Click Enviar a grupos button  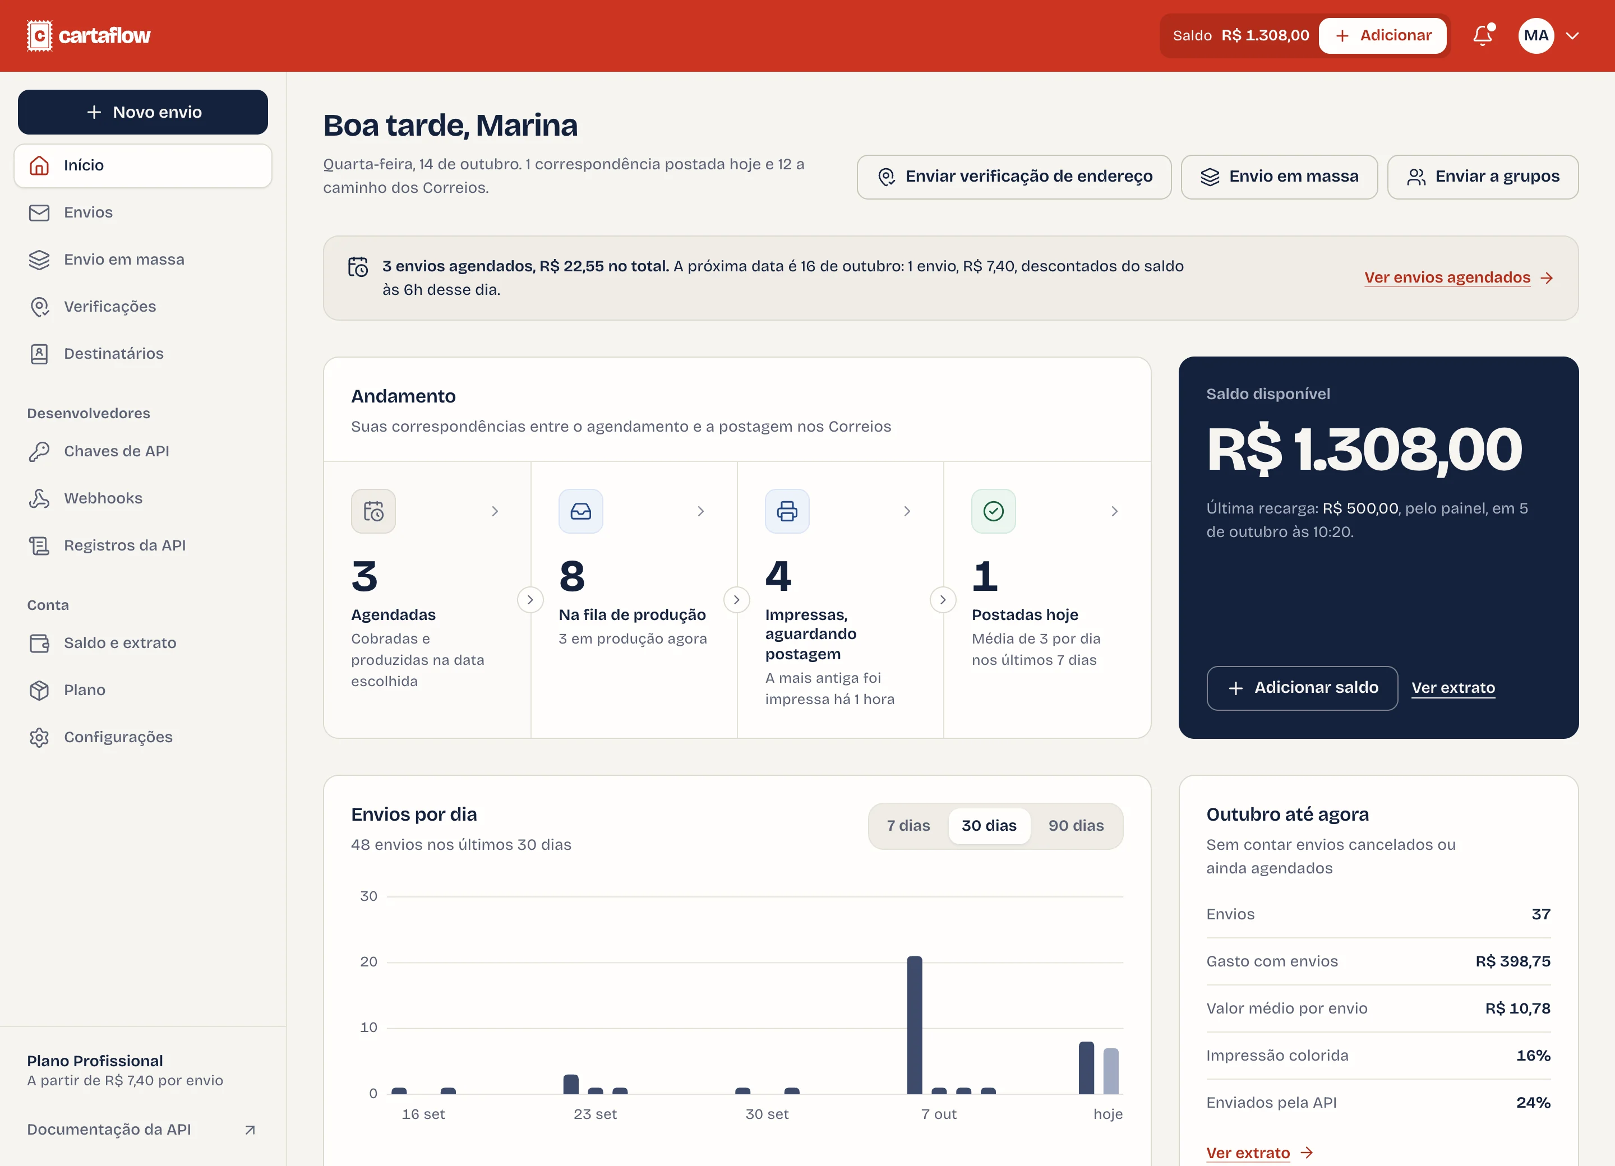[x=1483, y=177]
